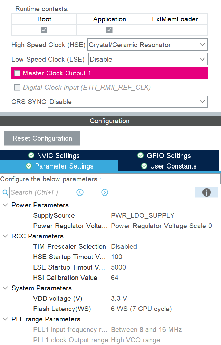Click inside the Search (Ctrl+F) field
The width and height of the screenshot is (221, 345).
[38, 192]
